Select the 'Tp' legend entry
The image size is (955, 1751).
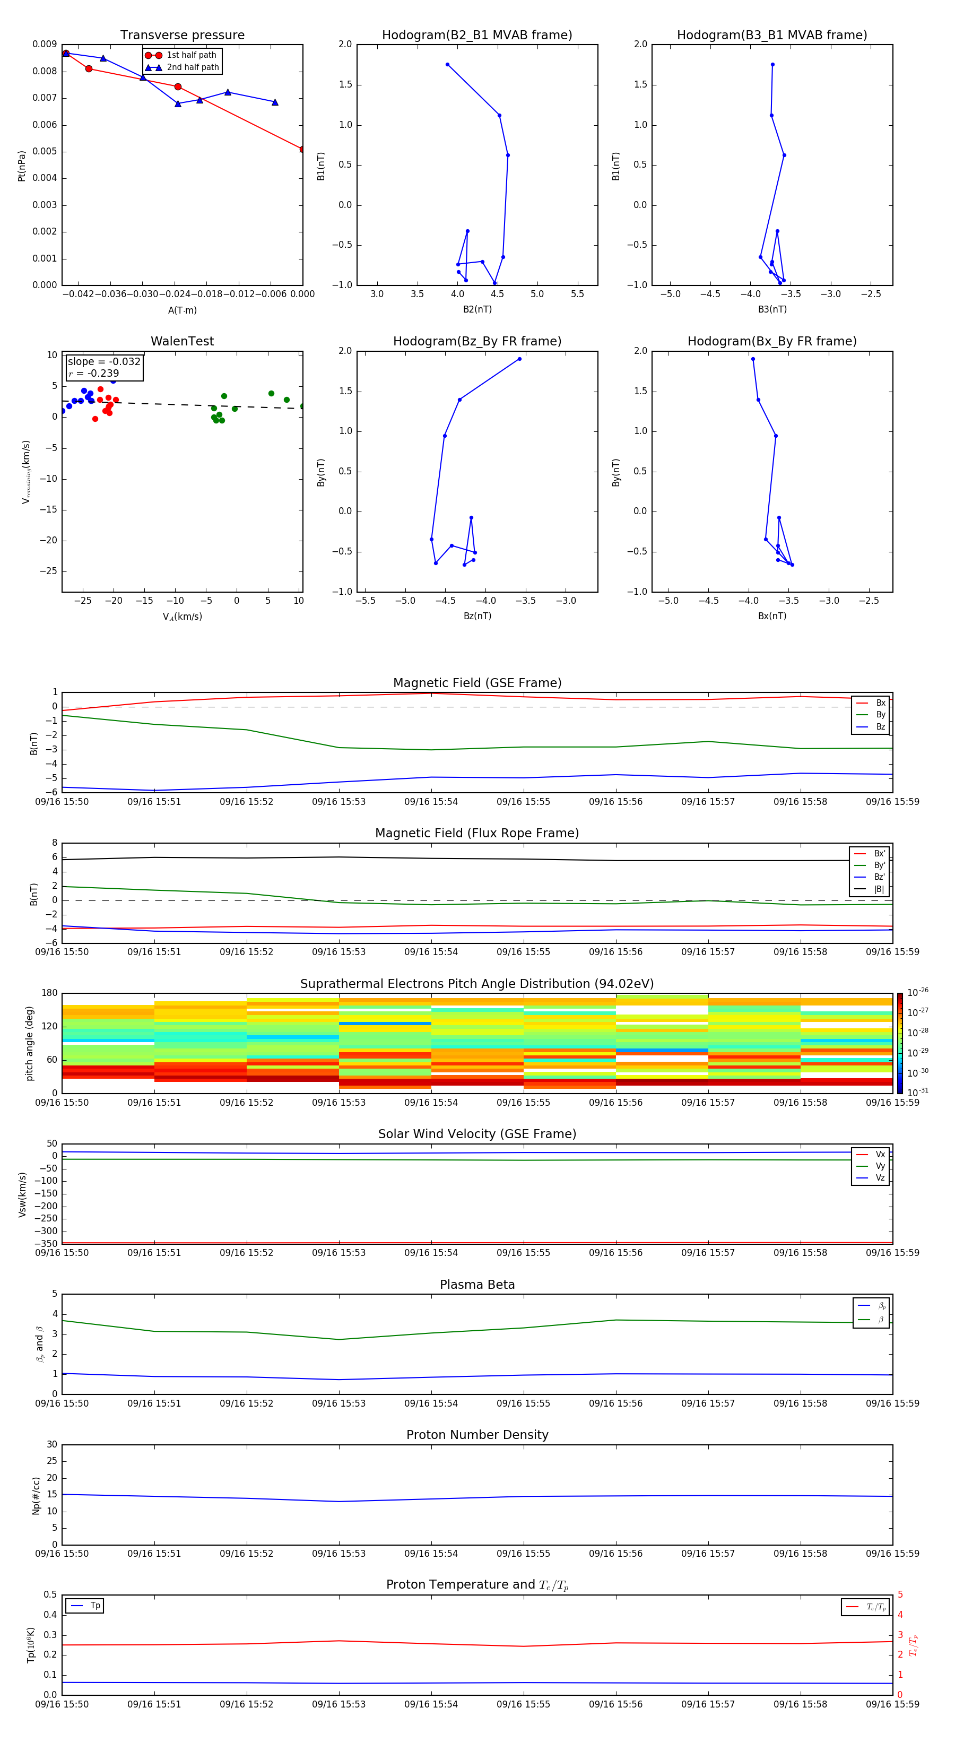[85, 1606]
